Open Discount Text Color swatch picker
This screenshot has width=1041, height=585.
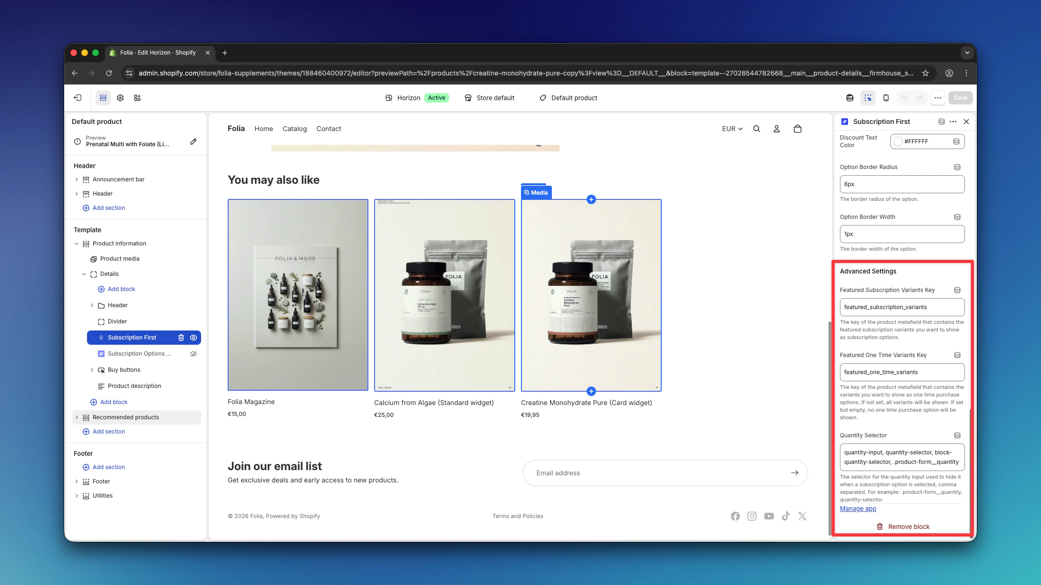pos(898,142)
